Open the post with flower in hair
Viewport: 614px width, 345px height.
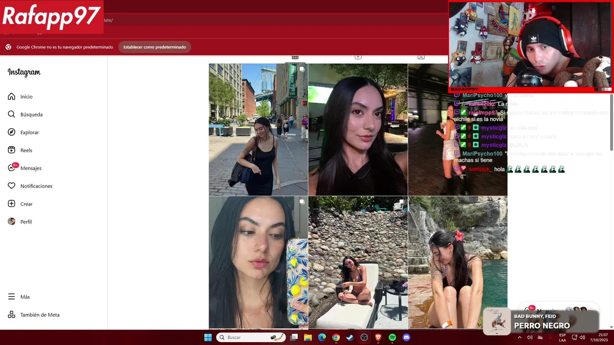458,262
